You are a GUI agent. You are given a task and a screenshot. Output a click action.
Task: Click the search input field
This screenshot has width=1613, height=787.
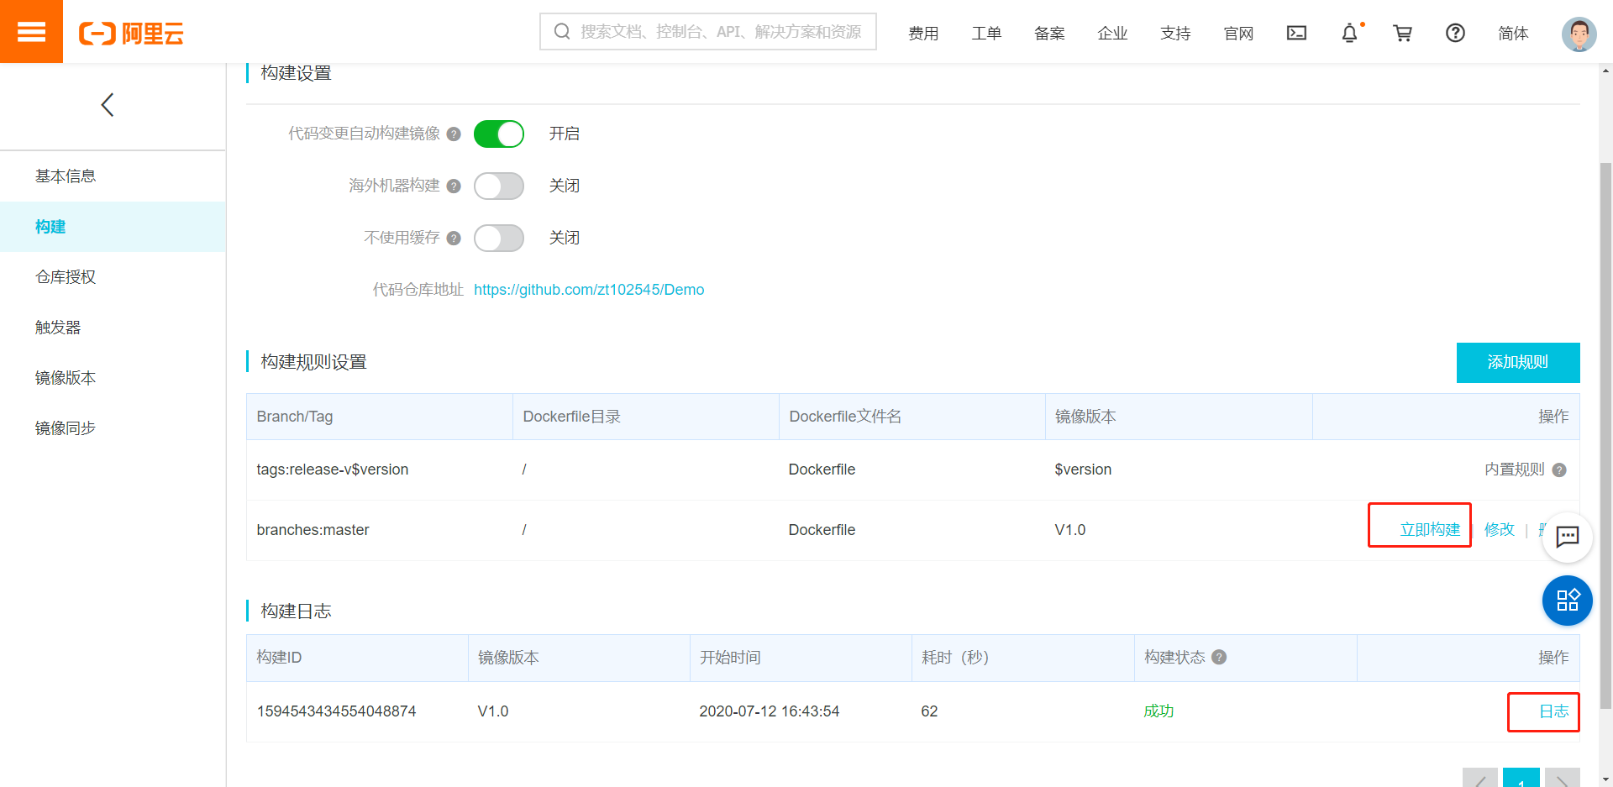pyautogui.click(x=708, y=32)
